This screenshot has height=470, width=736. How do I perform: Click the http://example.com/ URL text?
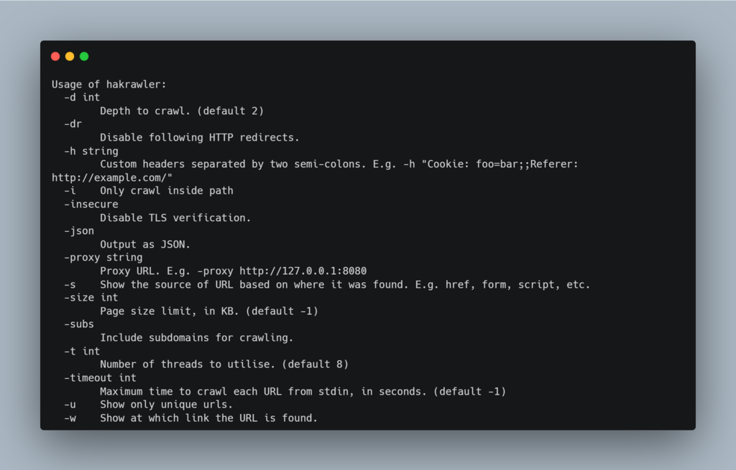pyautogui.click(x=112, y=178)
